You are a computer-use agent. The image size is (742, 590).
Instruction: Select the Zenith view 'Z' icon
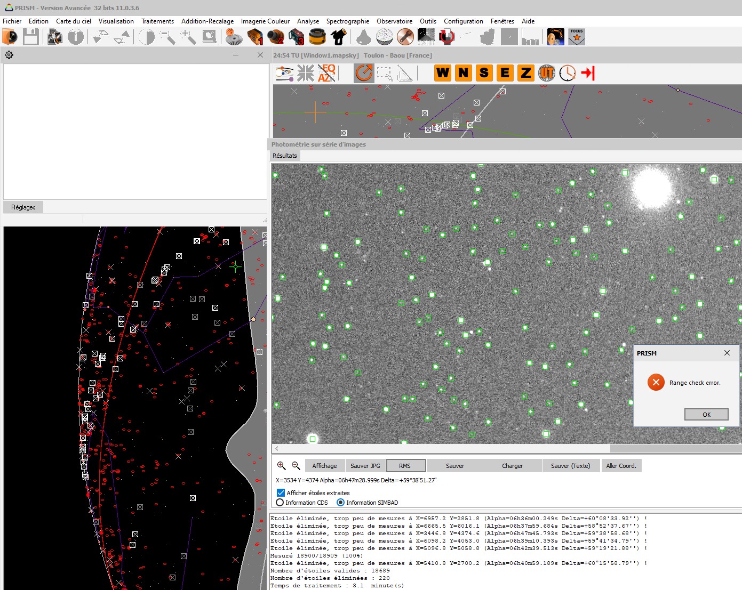[525, 73]
